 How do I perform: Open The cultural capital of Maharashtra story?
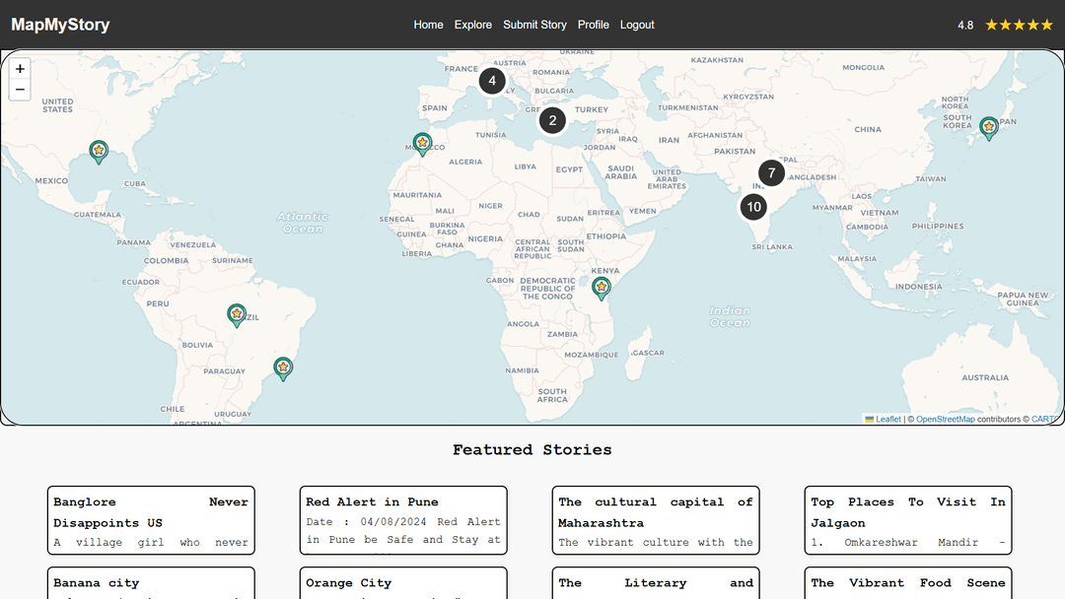(656, 520)
